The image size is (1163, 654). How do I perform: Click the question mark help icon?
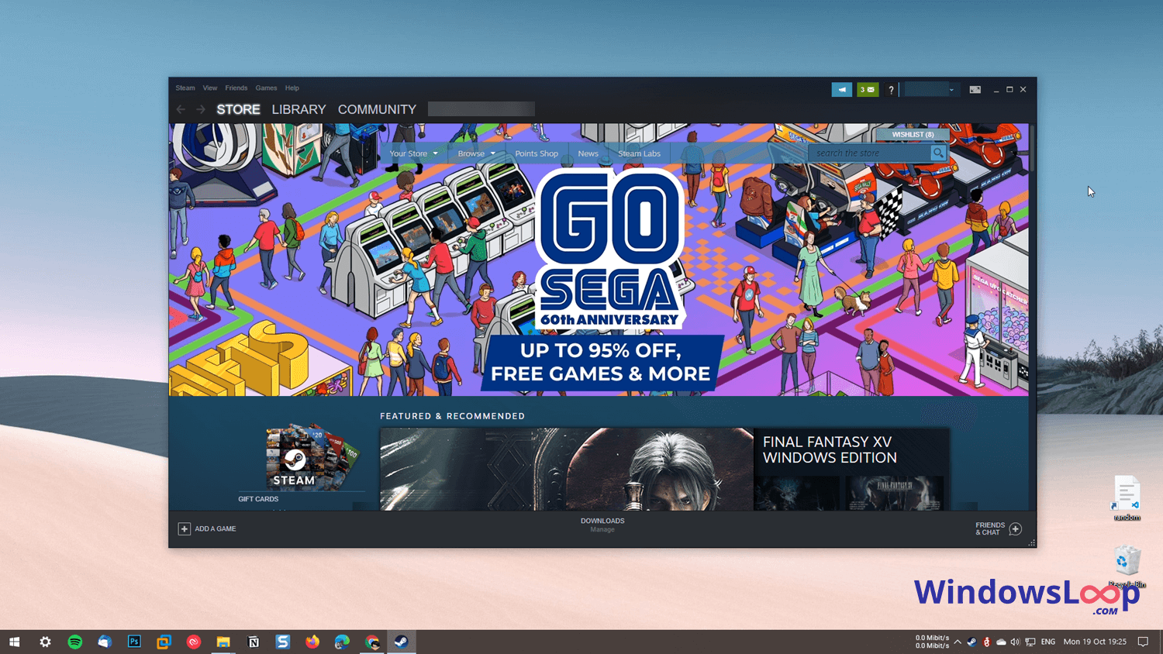(891, 90)
